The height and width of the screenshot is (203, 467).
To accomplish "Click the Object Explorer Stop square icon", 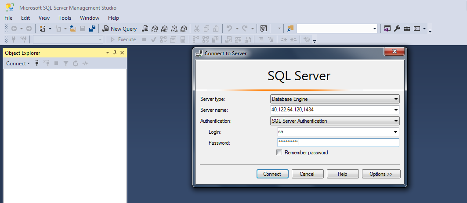I will pyautogui.click(x=56, y=63).
